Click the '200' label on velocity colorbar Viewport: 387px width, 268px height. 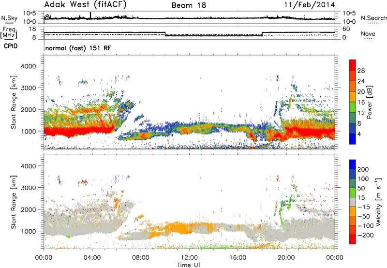point(363,169)
